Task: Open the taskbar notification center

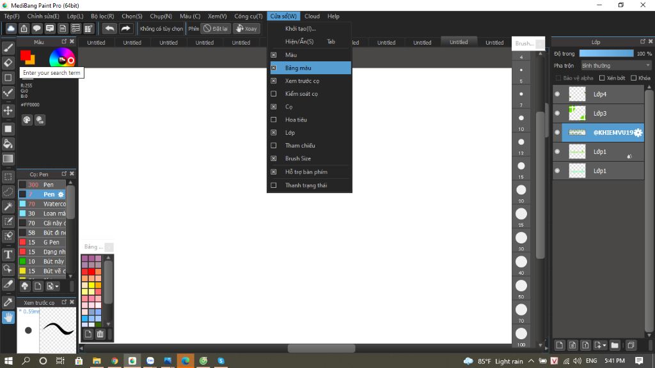Action: coord(639,361)
